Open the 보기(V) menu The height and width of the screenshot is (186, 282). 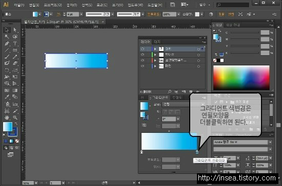[117, 5]
